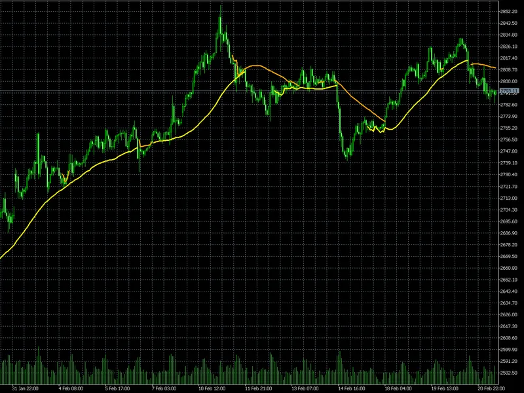
Task: Click the 13 Feb 07:00 date label
Action: pos(305,388)
